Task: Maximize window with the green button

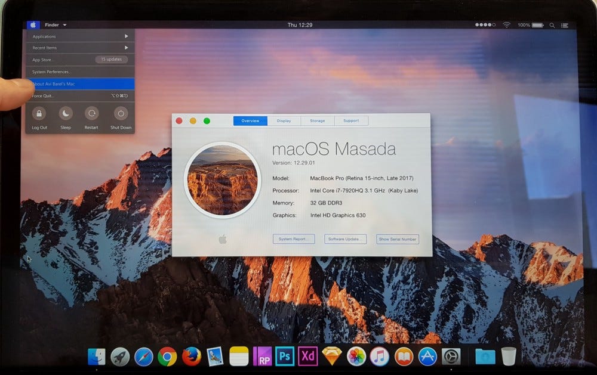Action: [207, 121]
